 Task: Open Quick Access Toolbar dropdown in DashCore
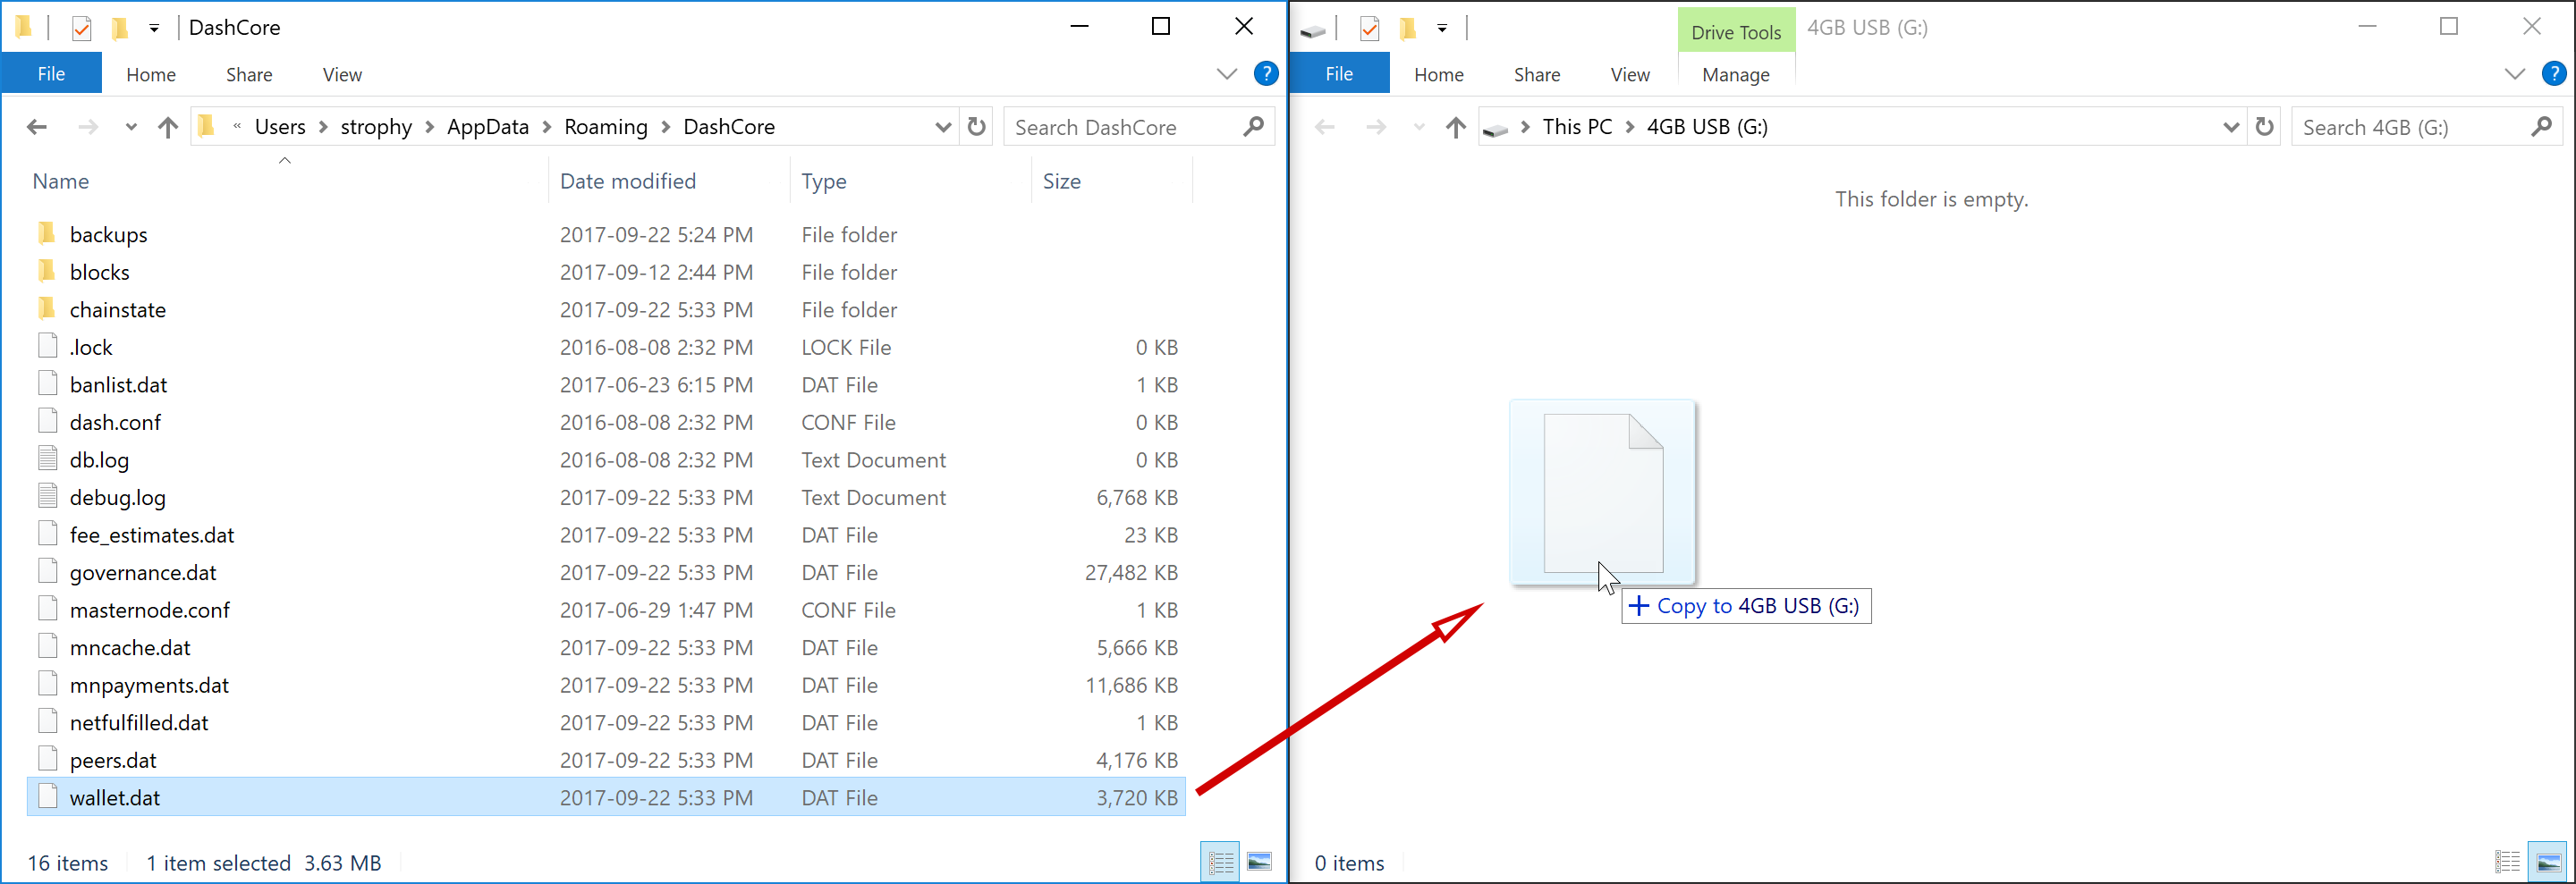click(x=154, y=28)
